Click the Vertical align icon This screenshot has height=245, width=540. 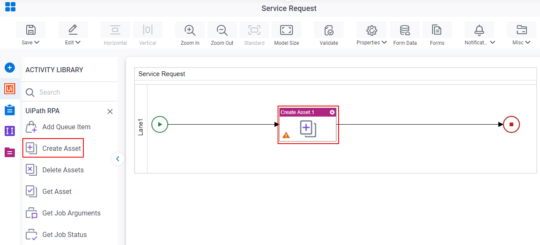tap(148, 30)
